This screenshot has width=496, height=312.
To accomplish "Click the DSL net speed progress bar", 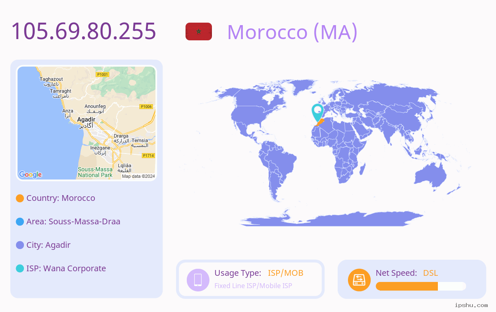I will click(x=421, y=286).
